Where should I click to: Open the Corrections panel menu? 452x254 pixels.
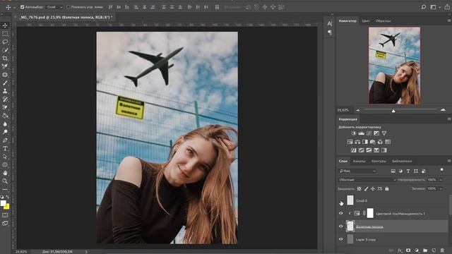tap(449, 119)
